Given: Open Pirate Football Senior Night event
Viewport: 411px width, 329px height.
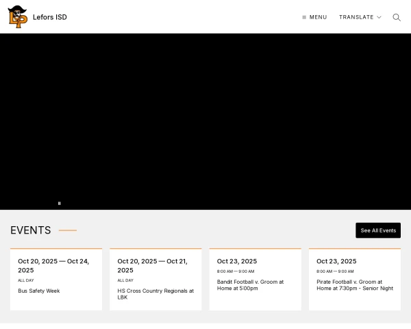Looking at the screenshot, I should pyautogui.click(x=355, y=284).
